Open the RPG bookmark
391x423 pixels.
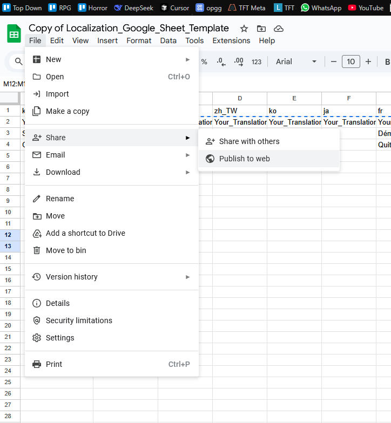[x=59, y=8]
